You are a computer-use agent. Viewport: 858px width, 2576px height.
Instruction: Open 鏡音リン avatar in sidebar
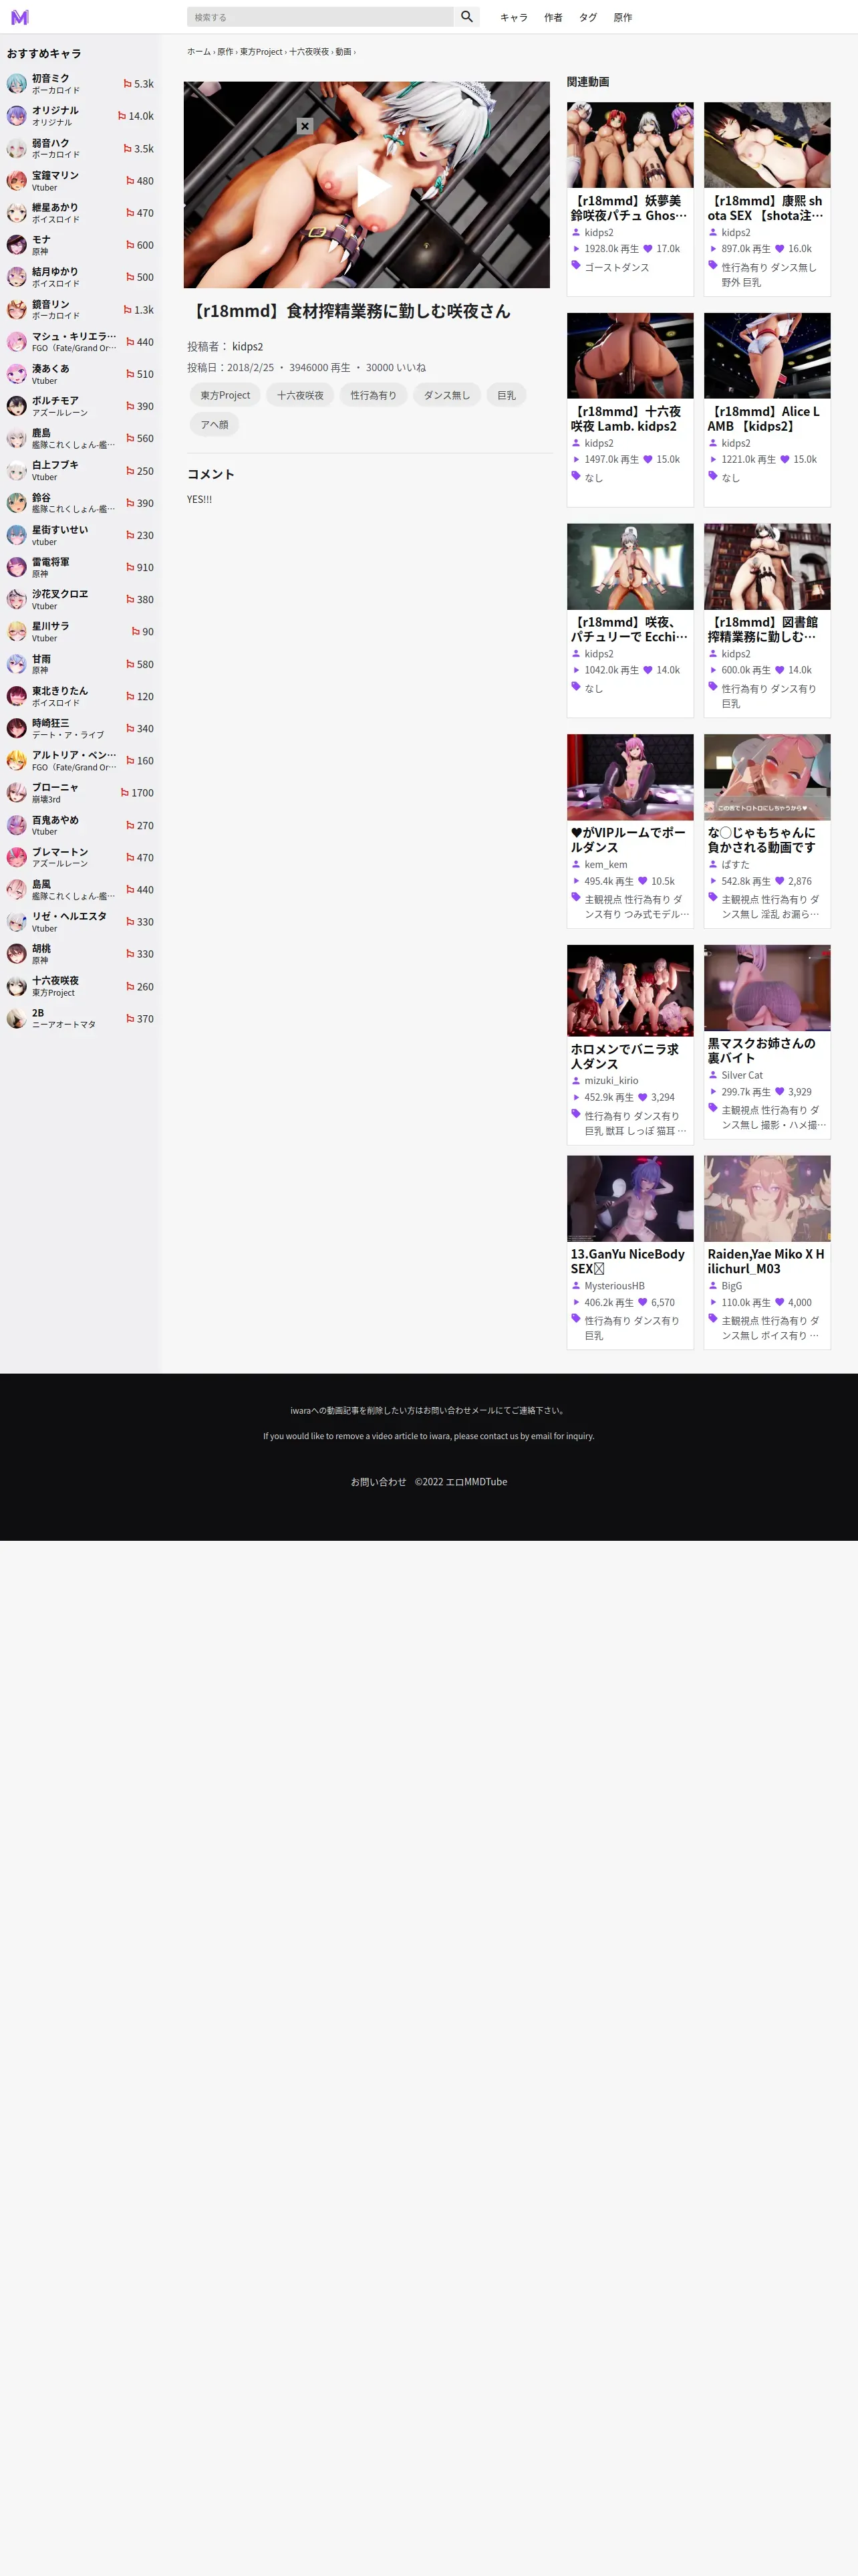coord(17,310)
